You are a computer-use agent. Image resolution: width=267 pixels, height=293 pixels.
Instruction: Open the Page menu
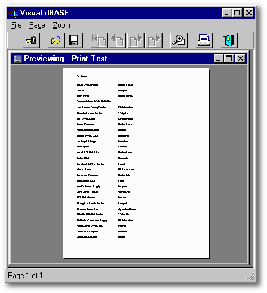point(37,25)
